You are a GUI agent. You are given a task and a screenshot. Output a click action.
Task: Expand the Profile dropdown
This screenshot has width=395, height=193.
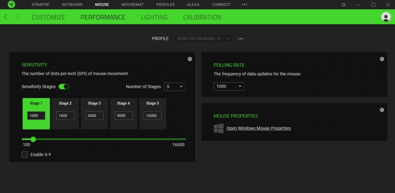tap(204, 39)
